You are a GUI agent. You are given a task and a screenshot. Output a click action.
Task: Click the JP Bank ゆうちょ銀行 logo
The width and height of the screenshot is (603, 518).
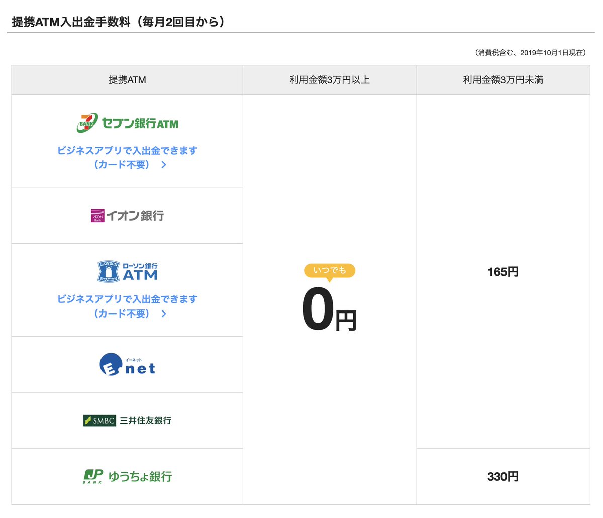point(127,476)
